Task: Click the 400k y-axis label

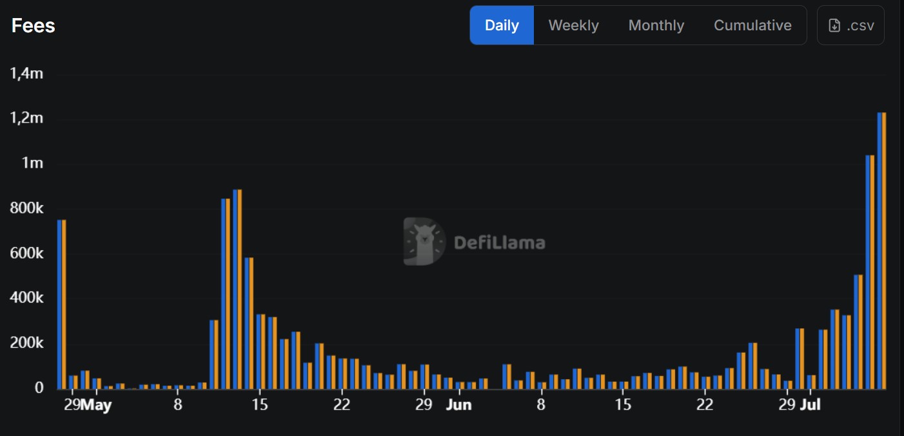Action: coord(26,298)
